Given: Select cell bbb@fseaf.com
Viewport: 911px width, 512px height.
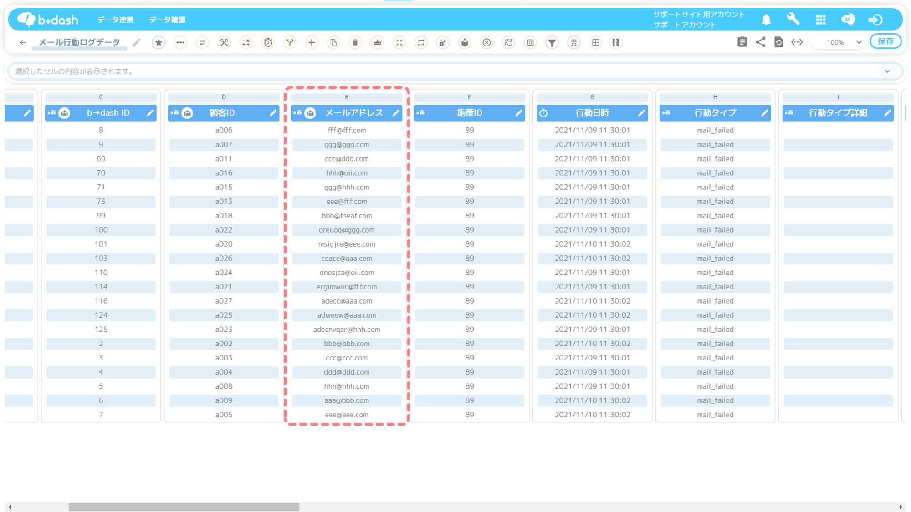Looking at the screenshot, I should click(347, 216).
